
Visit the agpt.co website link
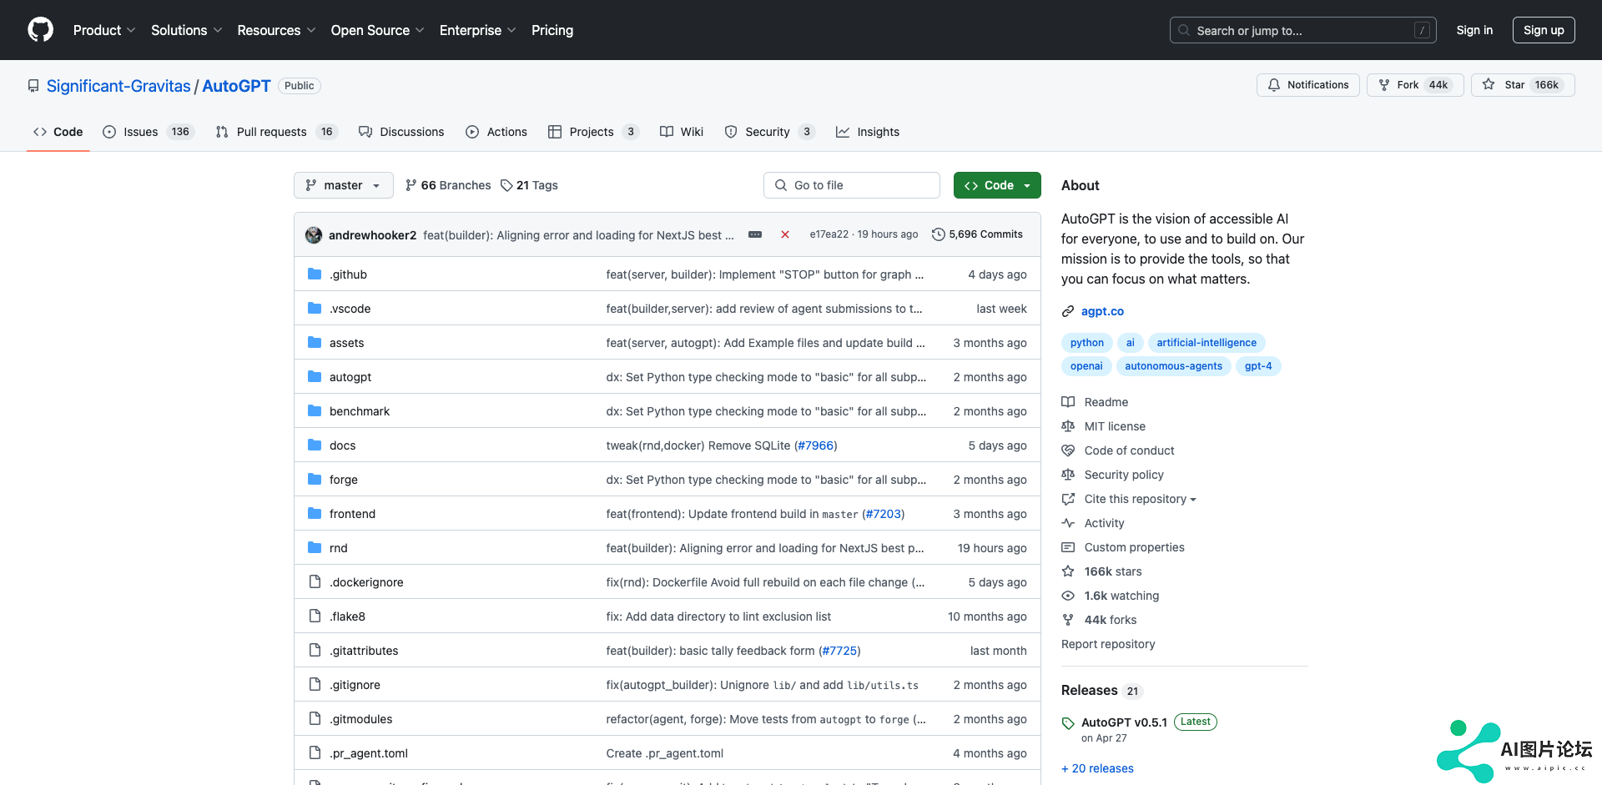[x=1102, y=311]
